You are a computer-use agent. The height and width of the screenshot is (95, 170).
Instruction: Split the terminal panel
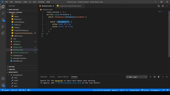tap(155, 77)
